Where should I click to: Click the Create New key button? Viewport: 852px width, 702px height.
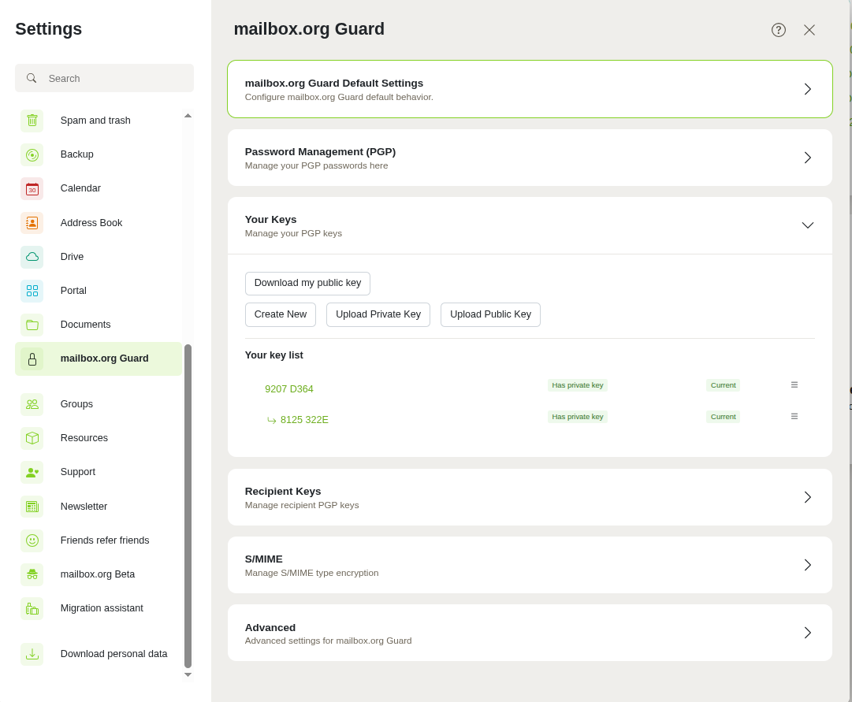tap(281, 314)
